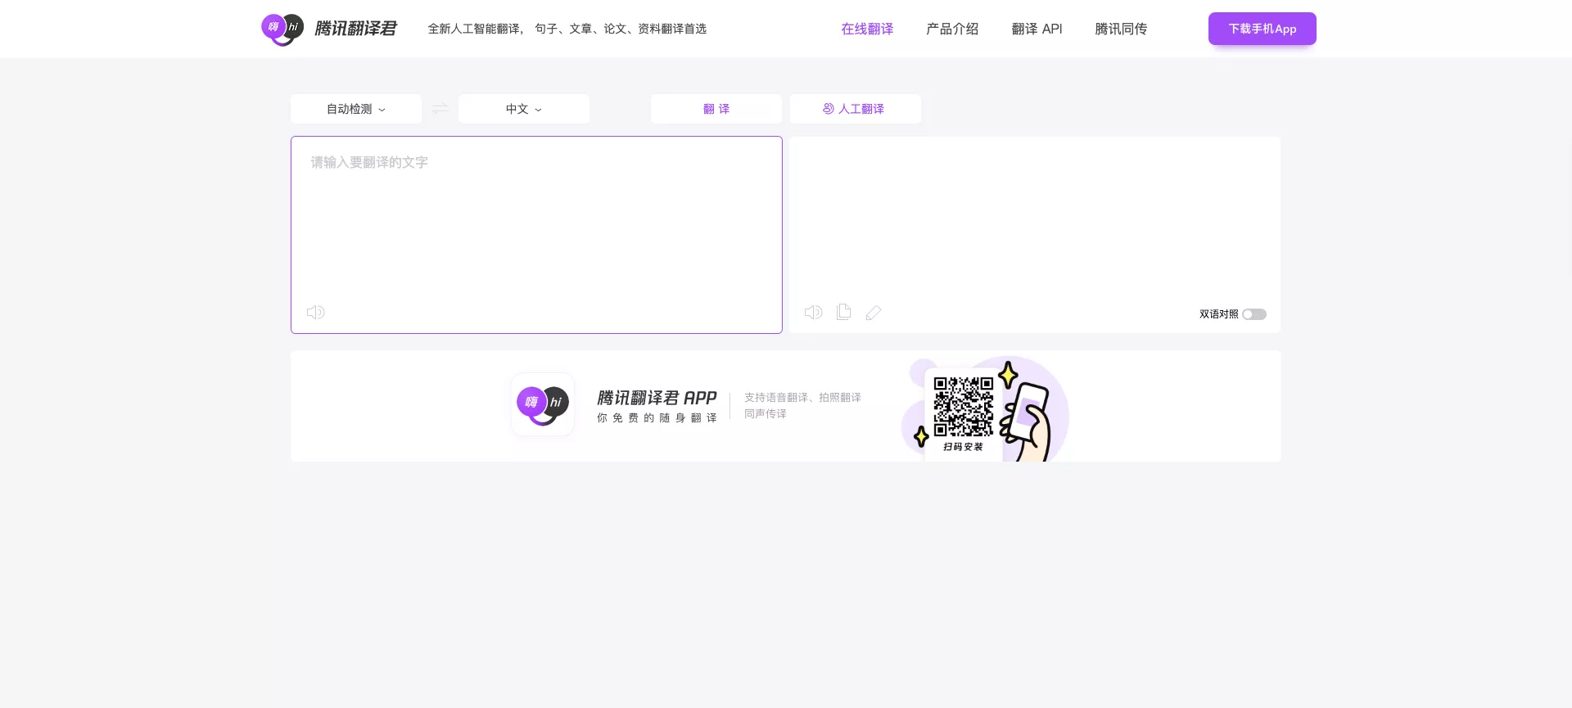
Task: Click the 人工翻译 button
Action: coord(855,109)
